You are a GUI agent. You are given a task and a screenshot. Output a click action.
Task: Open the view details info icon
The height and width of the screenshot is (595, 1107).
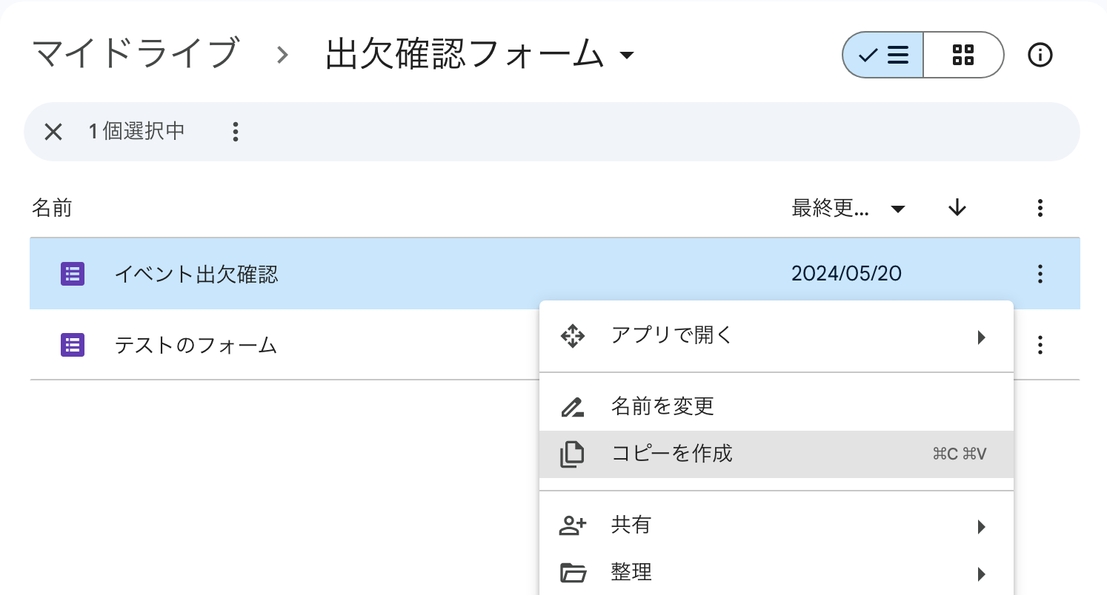[x=1040, y=55]
